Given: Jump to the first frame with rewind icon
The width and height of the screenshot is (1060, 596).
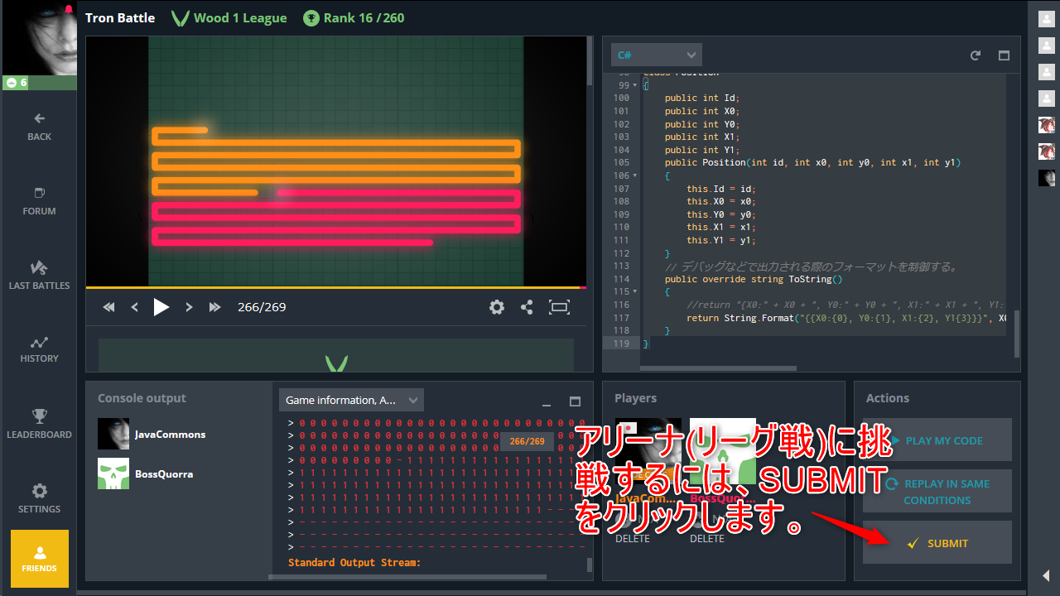Looking at the screenshot, I should [108, 307].
